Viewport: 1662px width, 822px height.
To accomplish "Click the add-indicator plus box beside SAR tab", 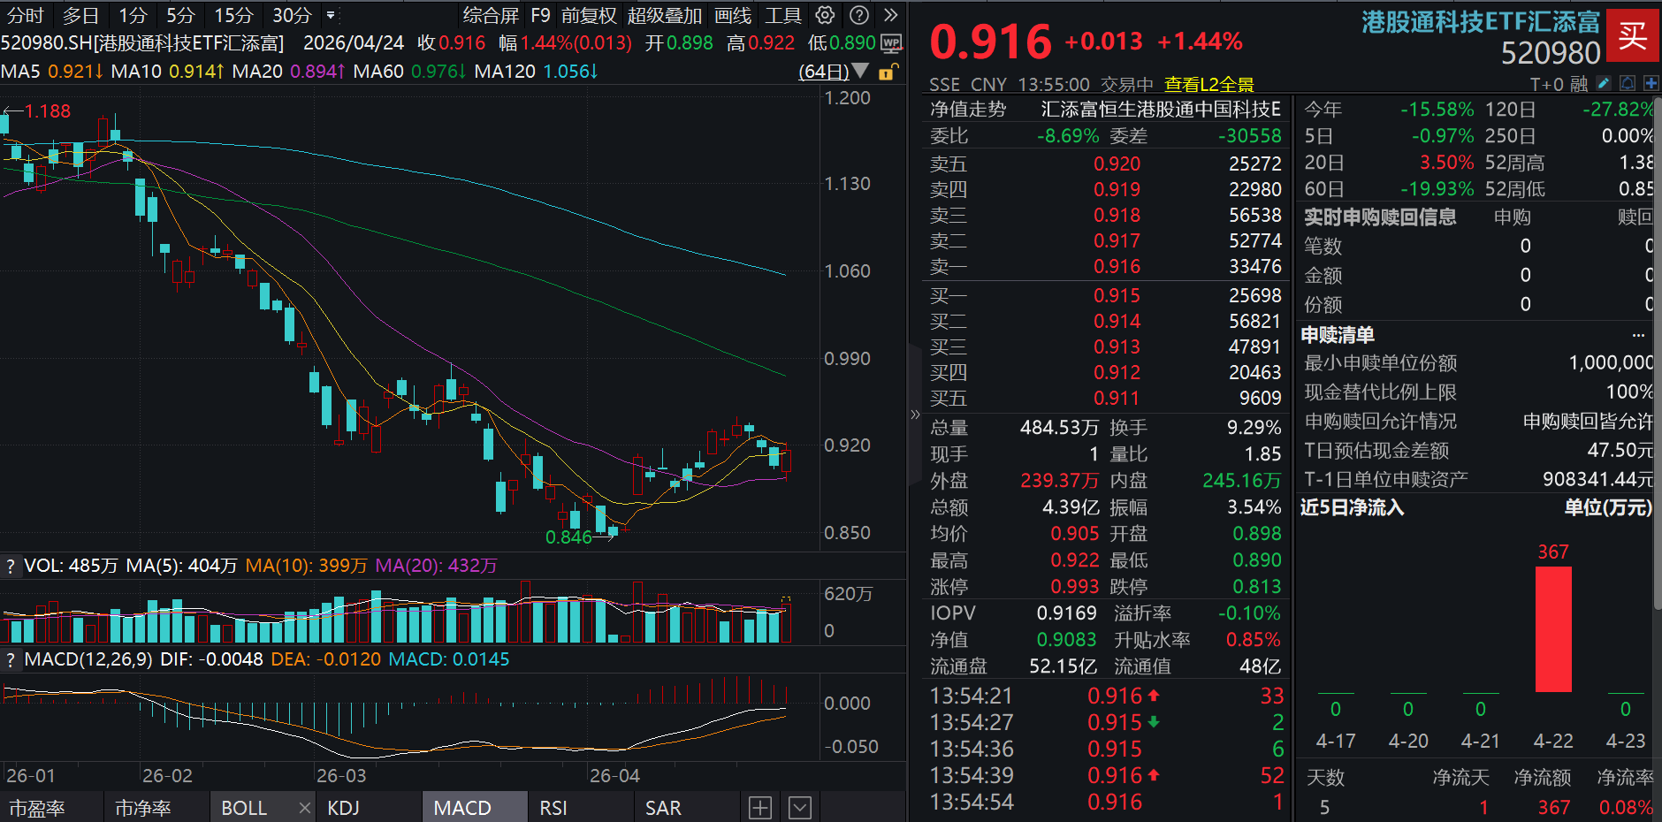I will point(759,807).
